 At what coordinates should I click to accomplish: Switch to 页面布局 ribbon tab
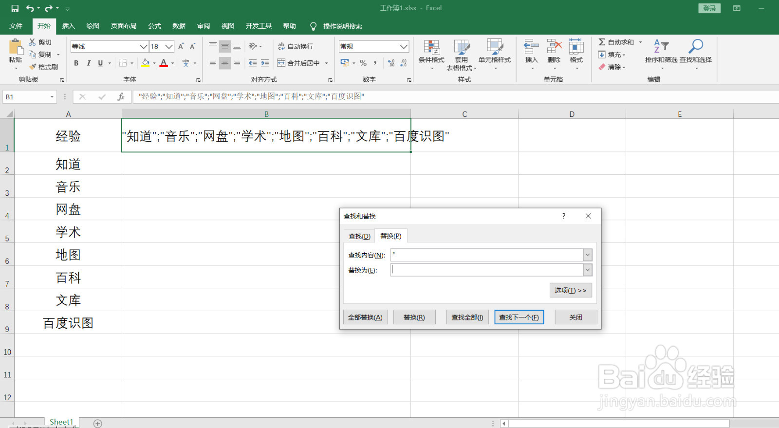[124, 26]
